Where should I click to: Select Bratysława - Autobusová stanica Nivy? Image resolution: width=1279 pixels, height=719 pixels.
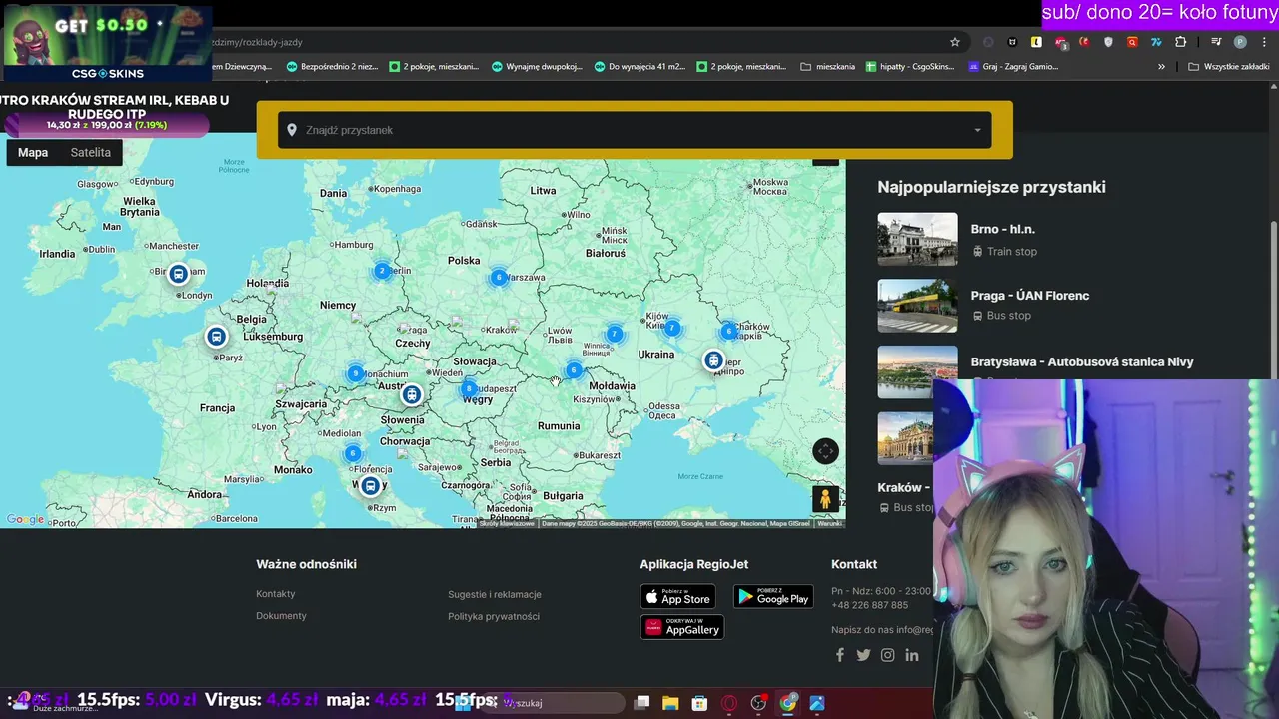click(1082, 362)
